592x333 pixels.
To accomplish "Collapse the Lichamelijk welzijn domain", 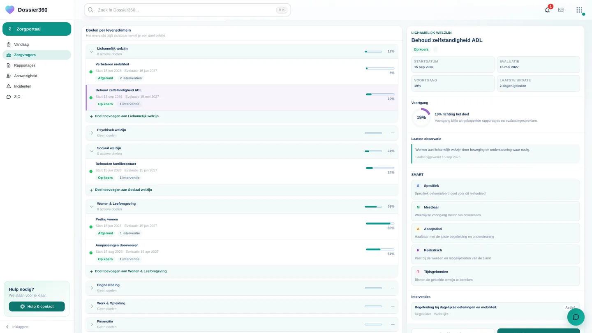I will (x=92, y=51).
